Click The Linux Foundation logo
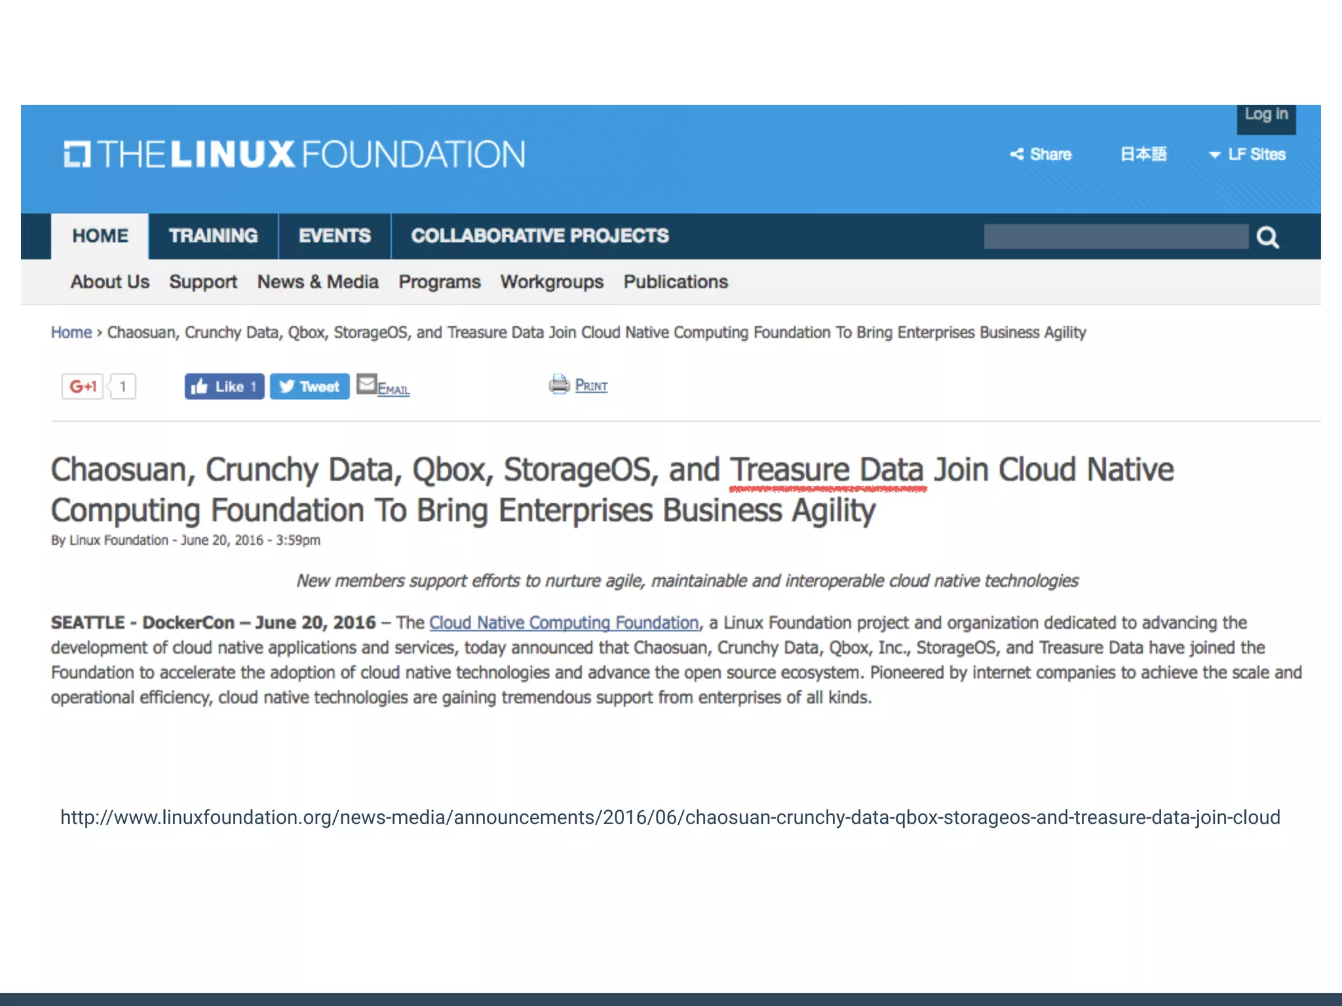 point(294,155)
